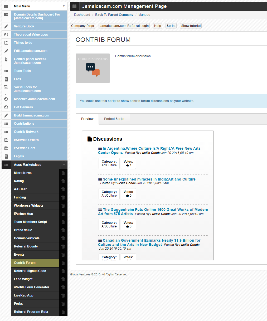Remove the Rating app using its trash icon
The width and height of the screenshot is (267, 321).
coord(63,181)
